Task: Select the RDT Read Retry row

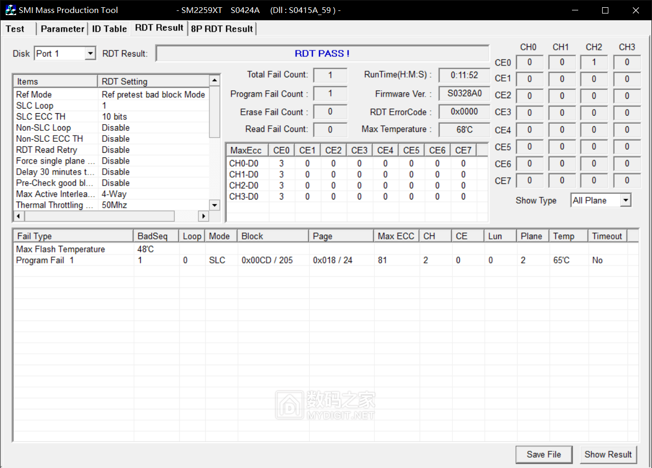Action: click(111, 150)
